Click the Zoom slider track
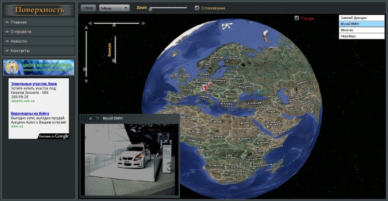This screenshot has height=201, width=388. pyautogui.click(x=168, y=8)
